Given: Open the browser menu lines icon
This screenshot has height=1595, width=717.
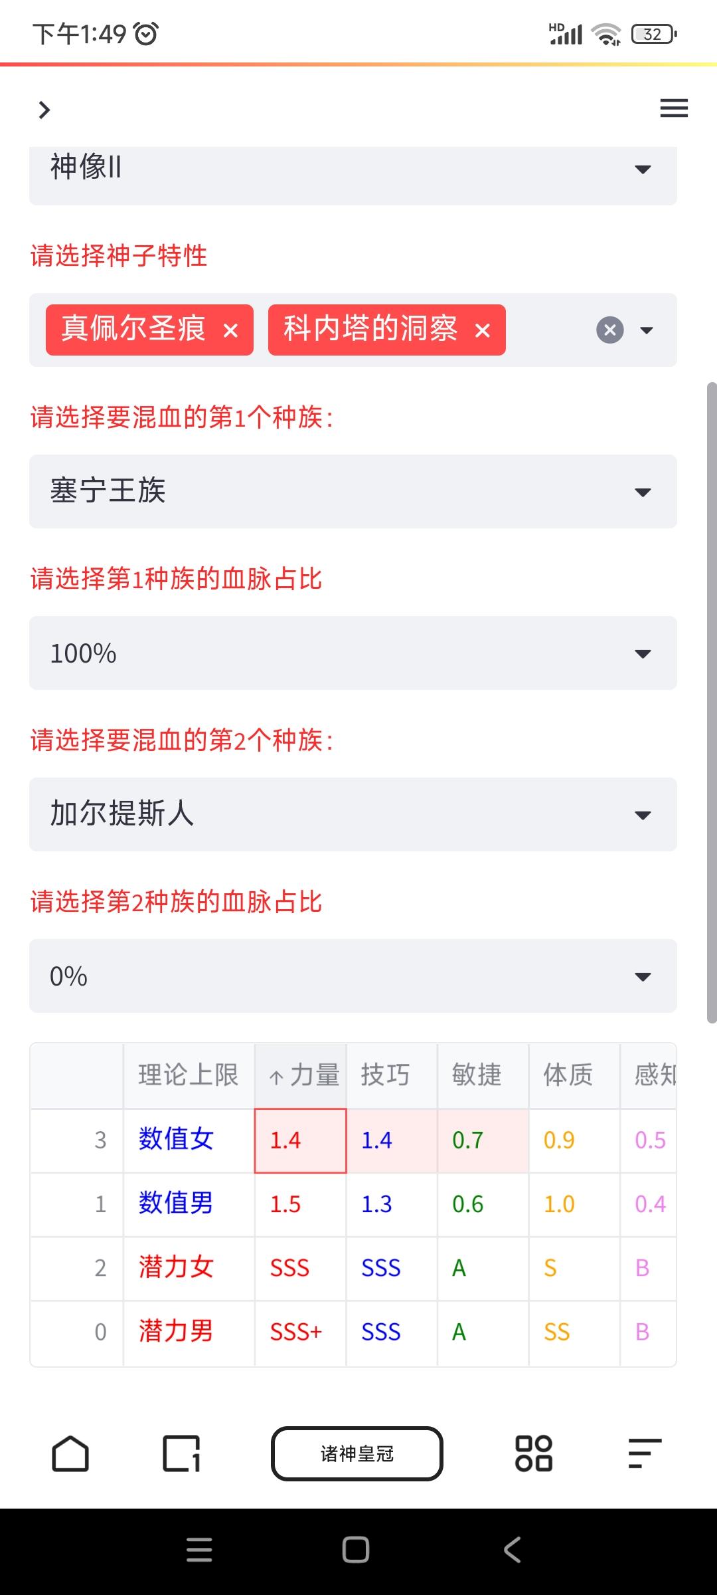Looking at the screenshot, I should [645, 1453].
